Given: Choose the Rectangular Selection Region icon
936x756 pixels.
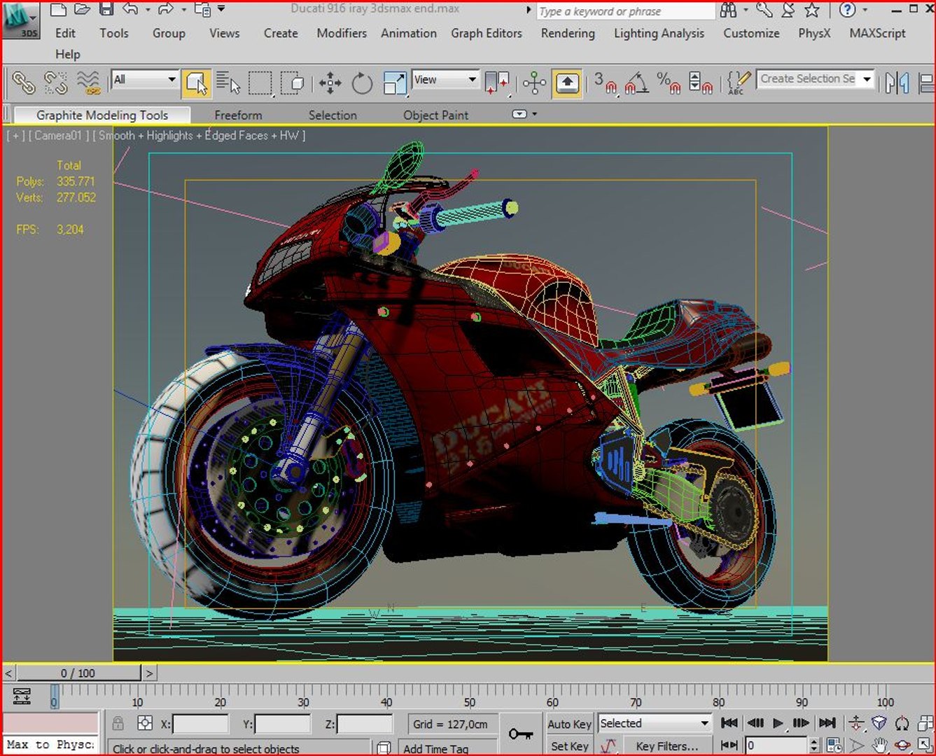Looking at the screenshot, I should 260,83.
